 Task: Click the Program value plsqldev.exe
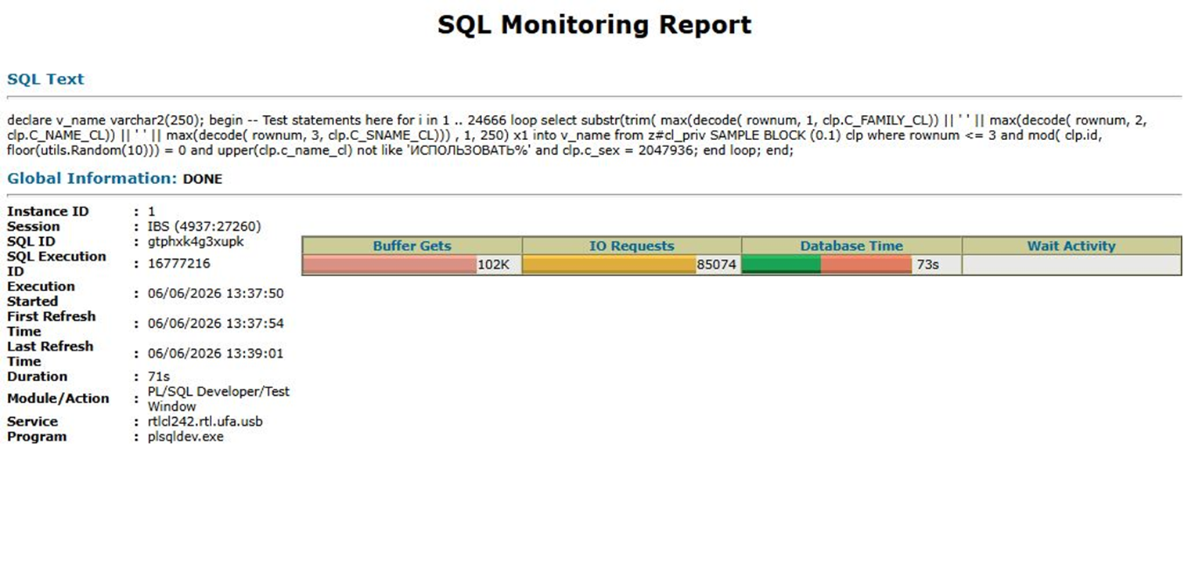coord(185,437)
